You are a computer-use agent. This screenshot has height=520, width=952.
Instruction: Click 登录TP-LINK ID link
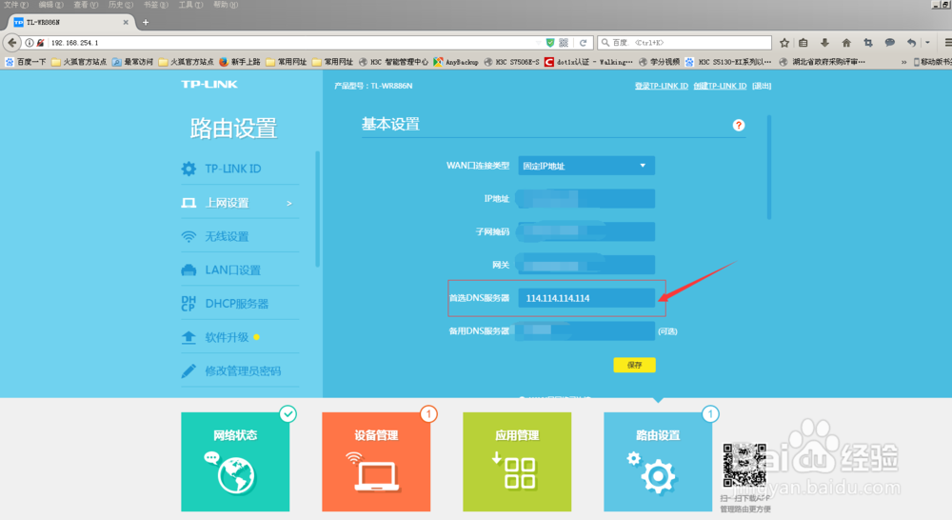[x=662, y=87]
